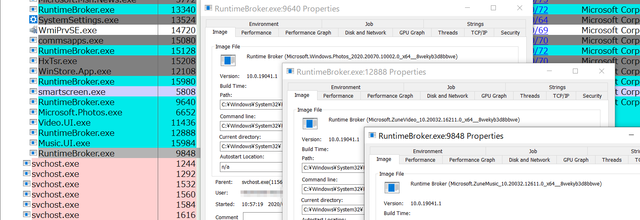Click HxTsr.exe process icon
The height and width of the screenshot is (220, 640).
pos(33,61)
